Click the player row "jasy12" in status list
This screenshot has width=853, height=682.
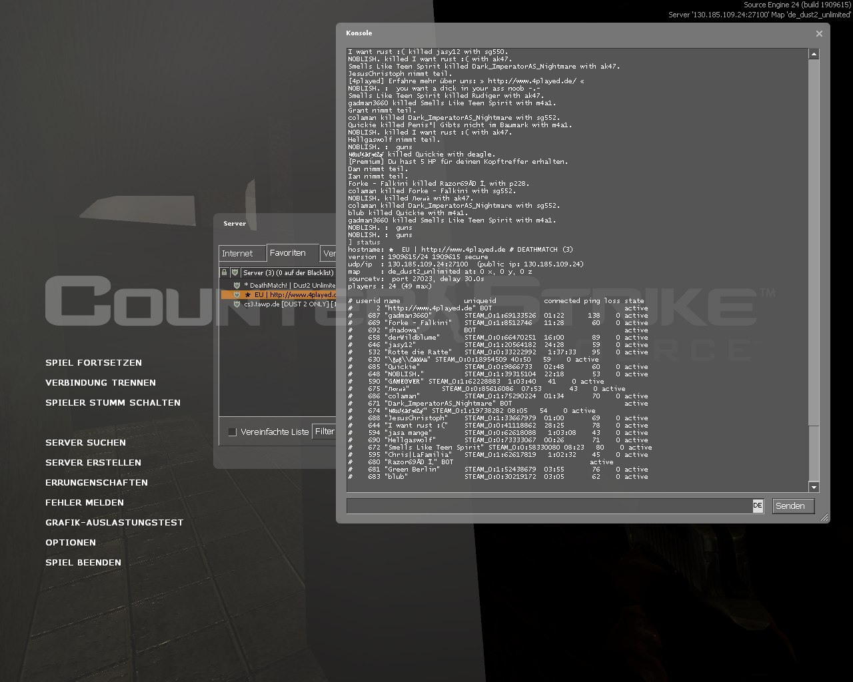click(x=498, y=345)
